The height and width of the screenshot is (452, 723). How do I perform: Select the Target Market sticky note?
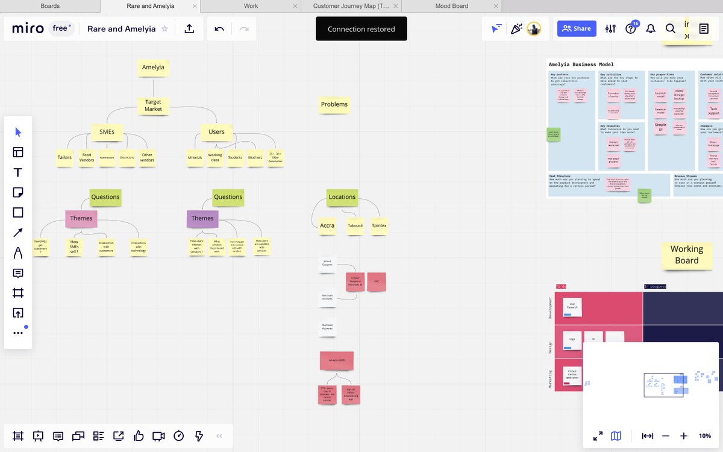tap(153, 105)
